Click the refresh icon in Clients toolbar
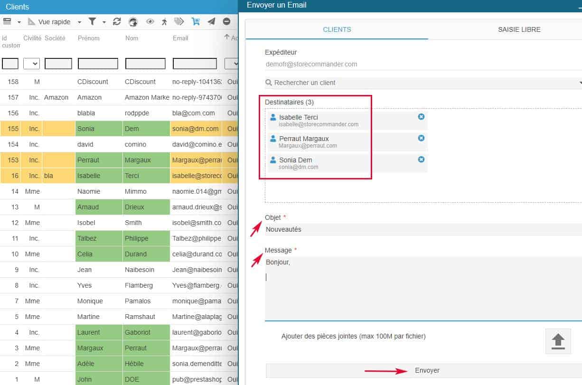Image resolution: width=582 pixels, height=385 pixels. click(117, 22)
